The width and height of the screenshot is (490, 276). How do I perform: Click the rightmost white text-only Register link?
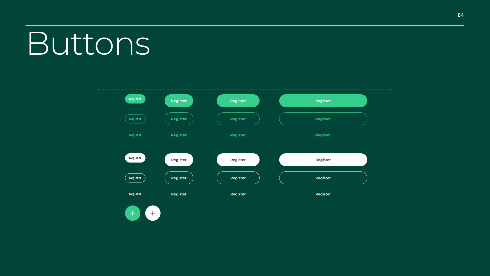click(323, 194)
